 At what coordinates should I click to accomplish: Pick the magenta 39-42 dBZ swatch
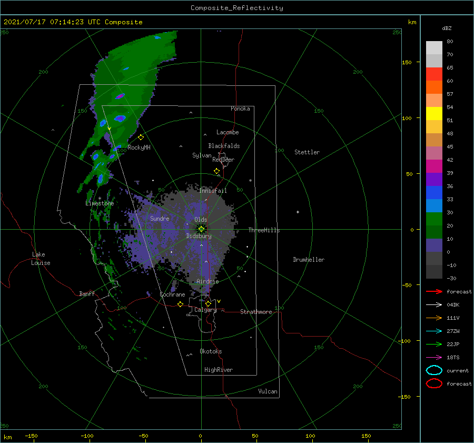[434, 166]
